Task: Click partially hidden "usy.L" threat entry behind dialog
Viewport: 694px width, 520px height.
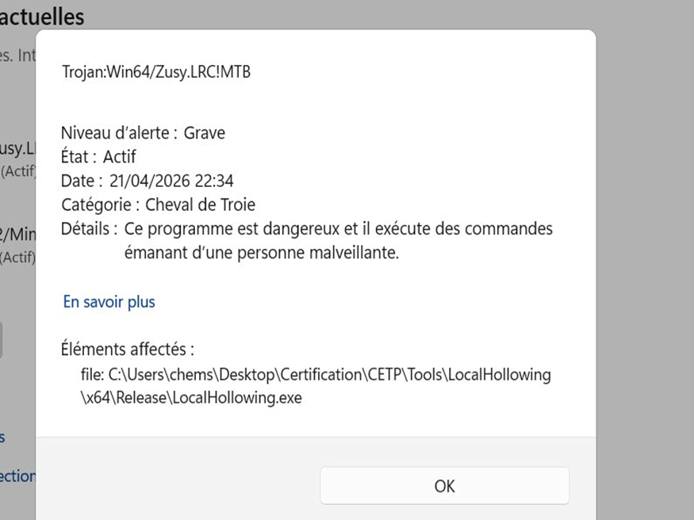Action: (17, 148)
